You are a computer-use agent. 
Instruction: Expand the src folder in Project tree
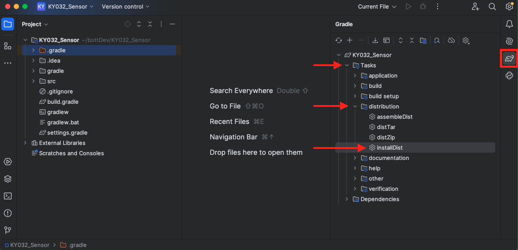click(x=34, y=81)
